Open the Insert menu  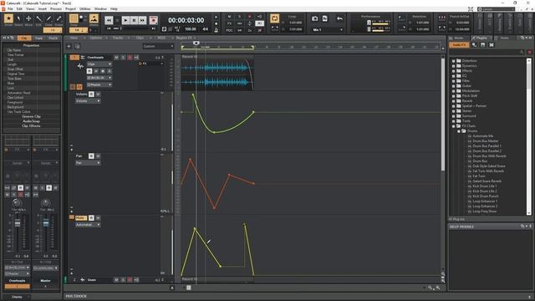point(43,9)
